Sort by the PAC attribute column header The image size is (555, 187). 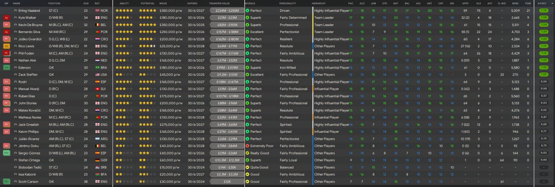tap(351, 3)
